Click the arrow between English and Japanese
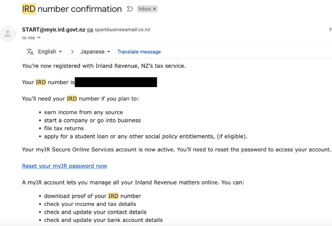 pos(72,52)
